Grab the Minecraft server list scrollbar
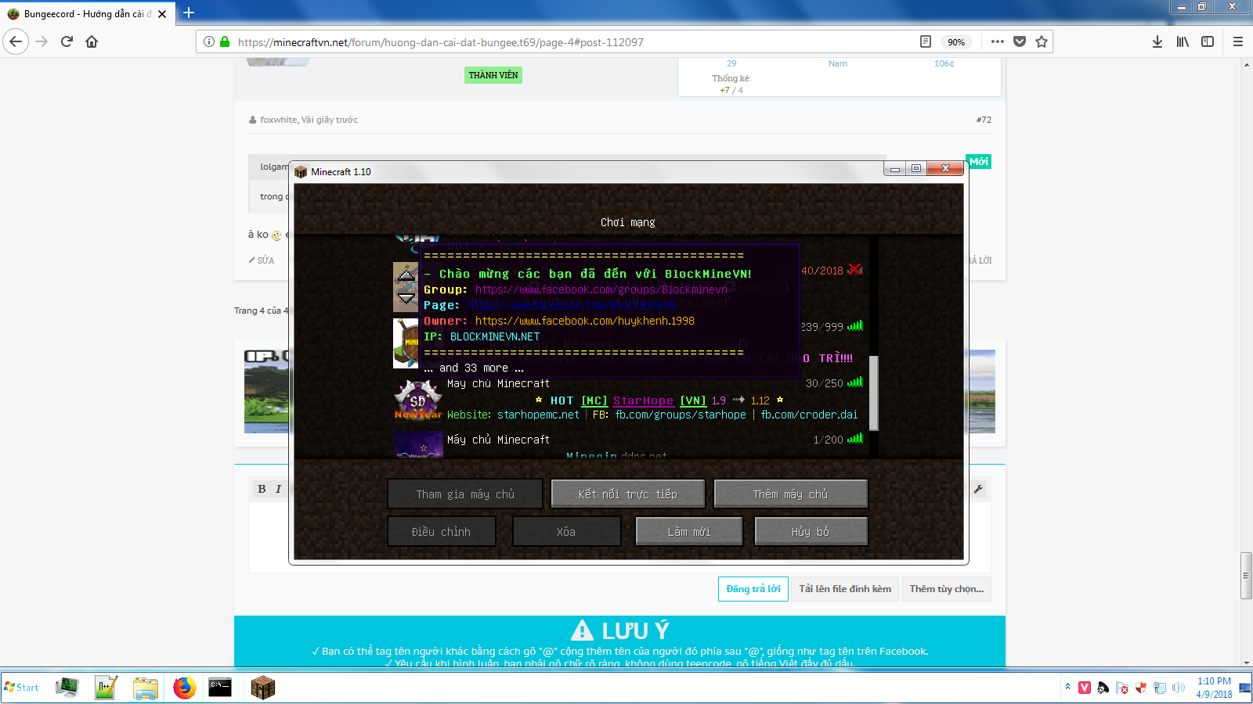1253x704 pixels. point(874,393)
